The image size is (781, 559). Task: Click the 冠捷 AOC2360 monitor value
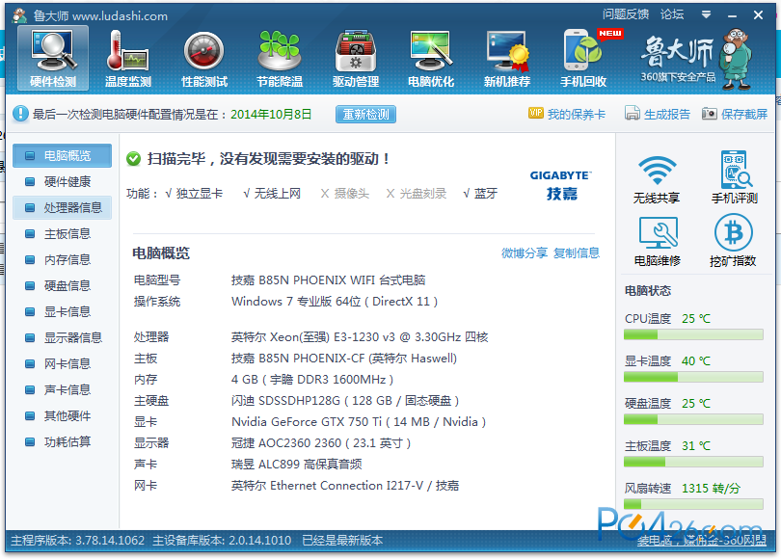pos(321,442)
